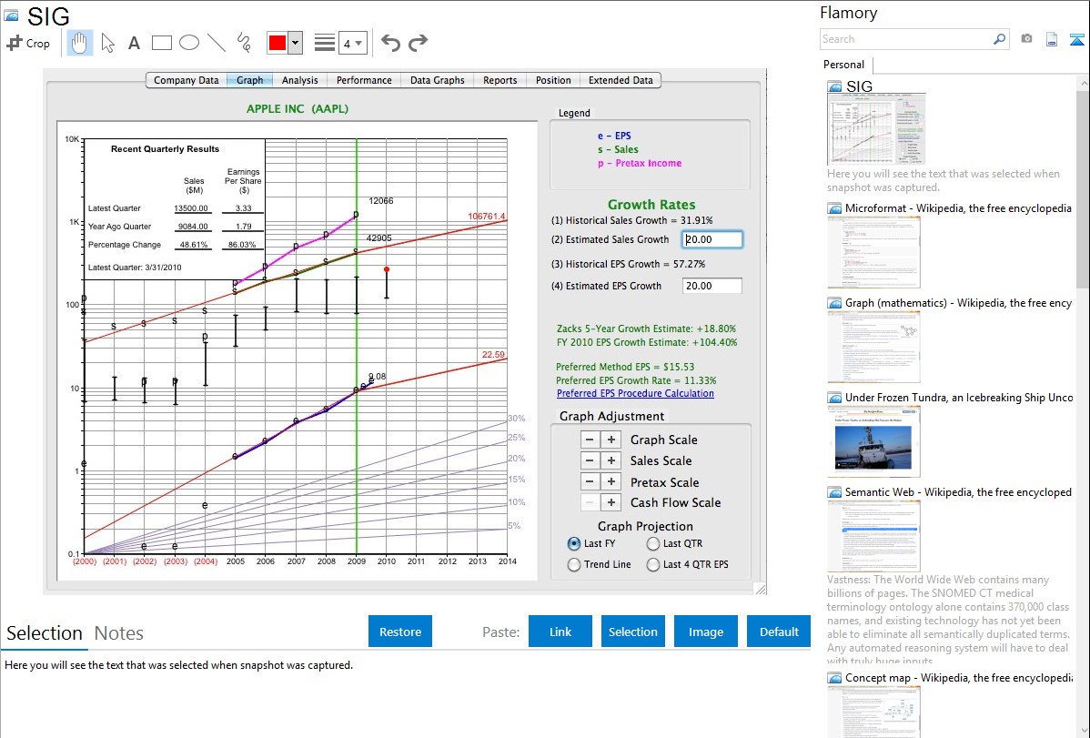The image size is (1090, 738).
Task: Click the document page icon in Flamory header
Action: [1052, 39]
